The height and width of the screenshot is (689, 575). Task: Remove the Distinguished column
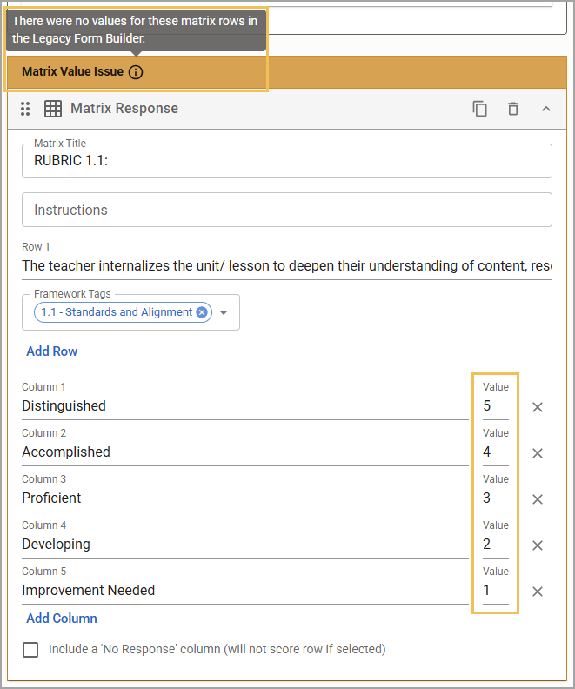point(538,407)
